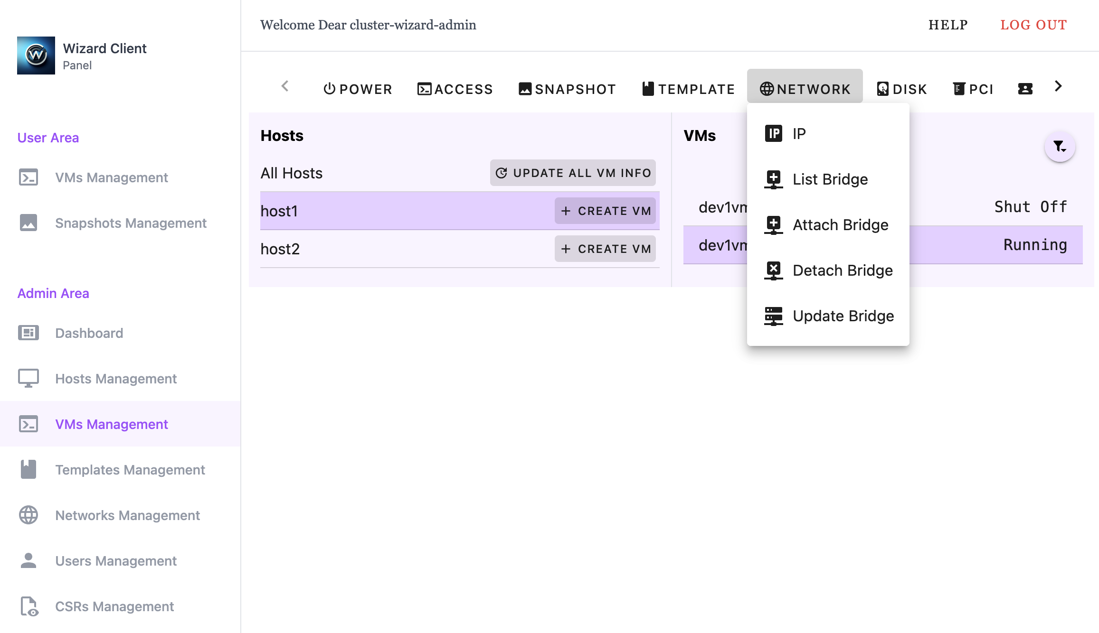Select Attach Bridge from Network menu
This screenshot has width=1099, height=633.
point(840,225)
